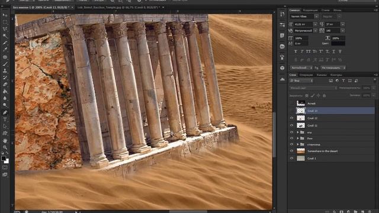
Task: Select the Horizontal Type tool
Action: [5, 120]
